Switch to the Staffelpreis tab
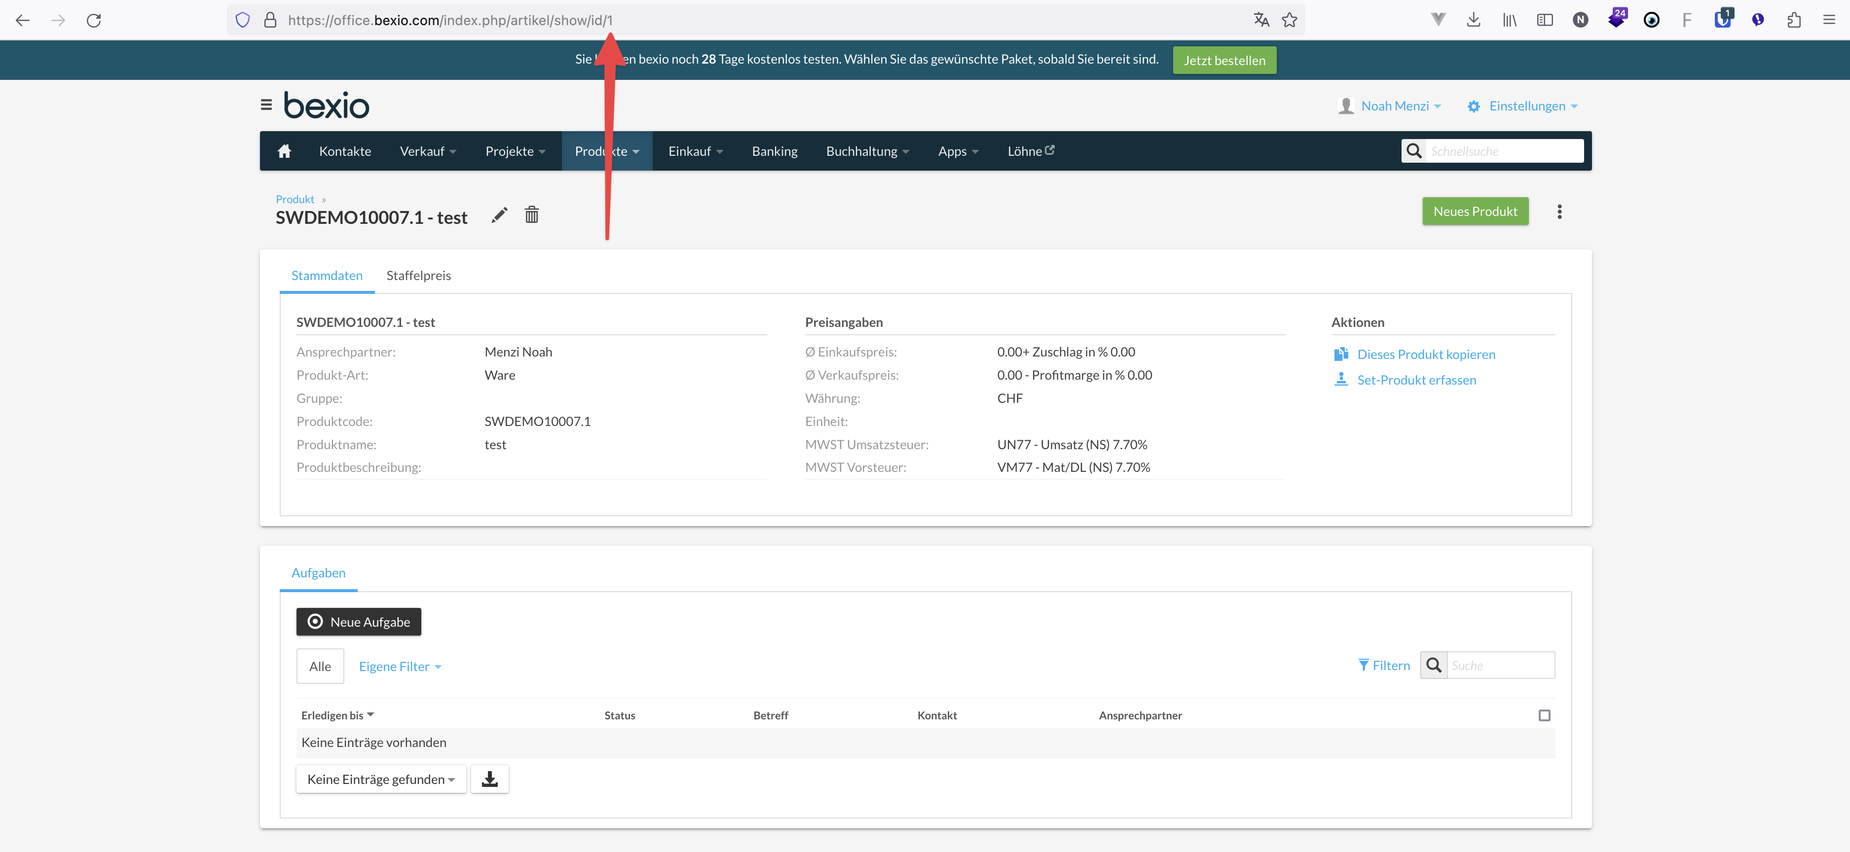The image size is (1850, 852). coord(419,275)
